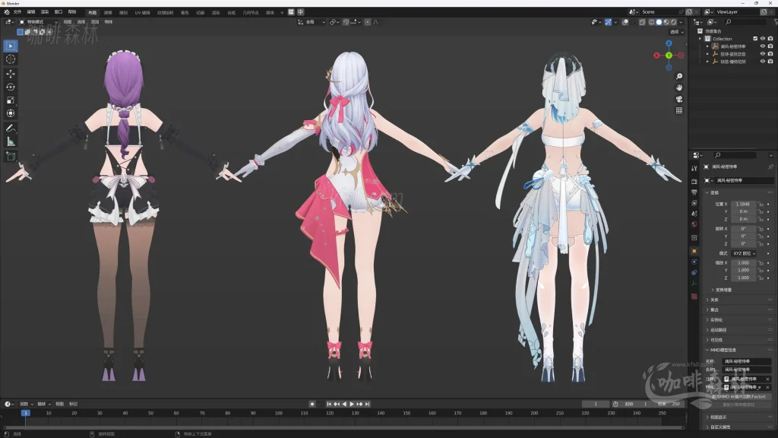Click the Location X value field
The width and height of the screenshot is (778, 438).
(x=743, y=204)
